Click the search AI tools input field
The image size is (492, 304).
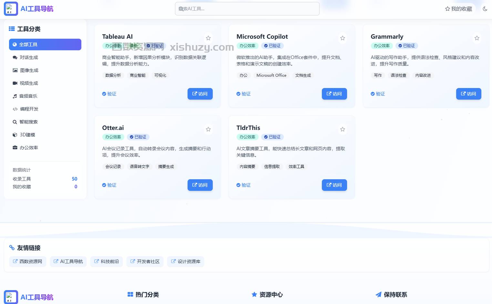(x=247, y=9)
